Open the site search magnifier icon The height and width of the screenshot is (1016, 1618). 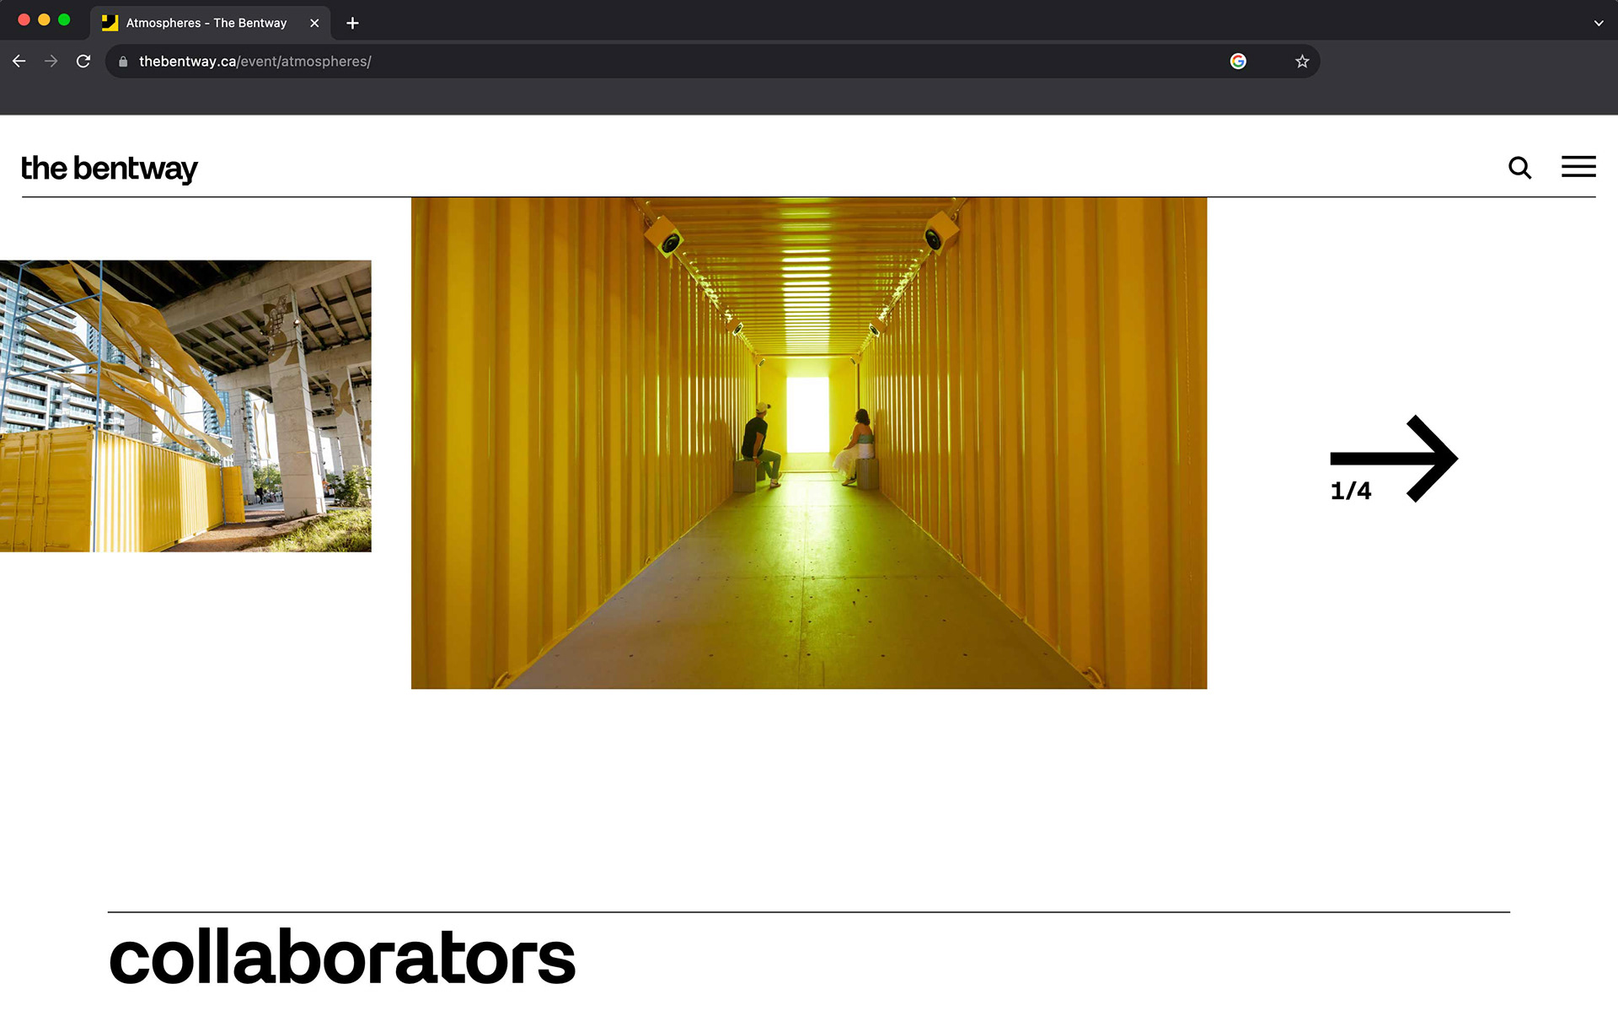click(1519, 168)
